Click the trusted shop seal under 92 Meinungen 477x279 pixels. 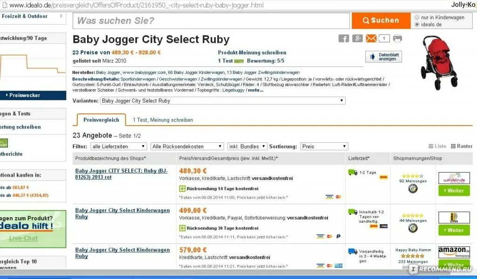413,188
